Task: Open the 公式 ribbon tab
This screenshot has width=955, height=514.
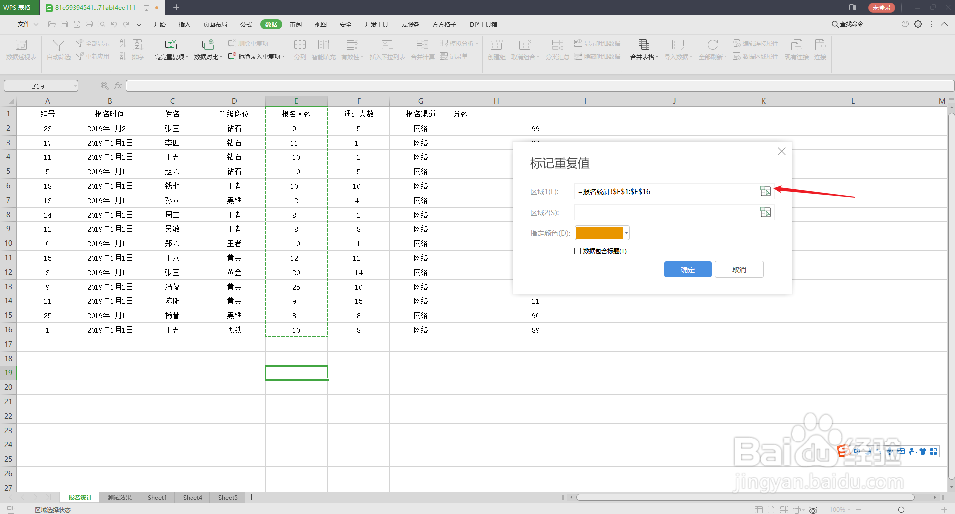Action: [x=246, y=24]
